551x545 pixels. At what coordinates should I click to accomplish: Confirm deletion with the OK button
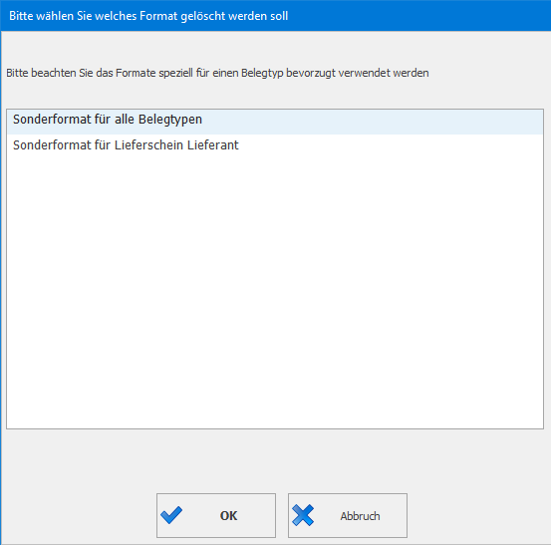pyautogui.click(x=216, y=515)
